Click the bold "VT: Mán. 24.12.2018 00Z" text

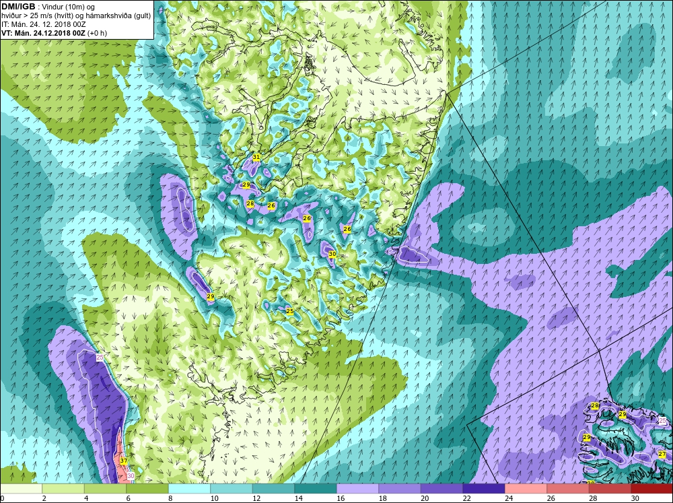[x=44, y=33]
